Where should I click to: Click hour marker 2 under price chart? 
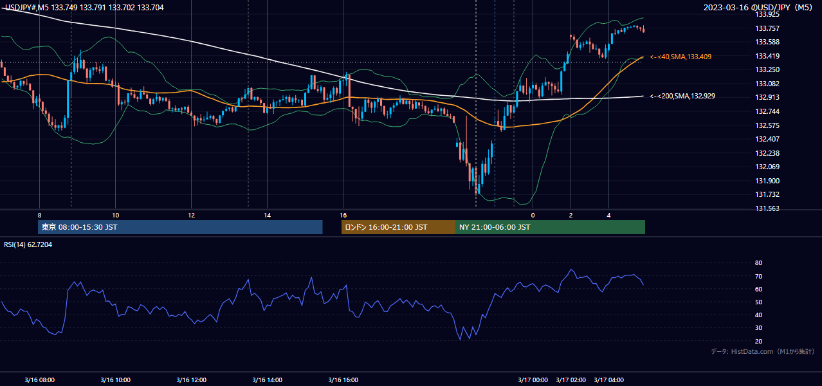coord(571,215)
